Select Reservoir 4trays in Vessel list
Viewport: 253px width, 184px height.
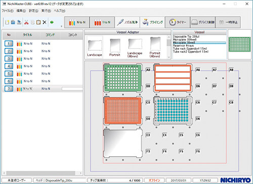(x=183, y=45)
